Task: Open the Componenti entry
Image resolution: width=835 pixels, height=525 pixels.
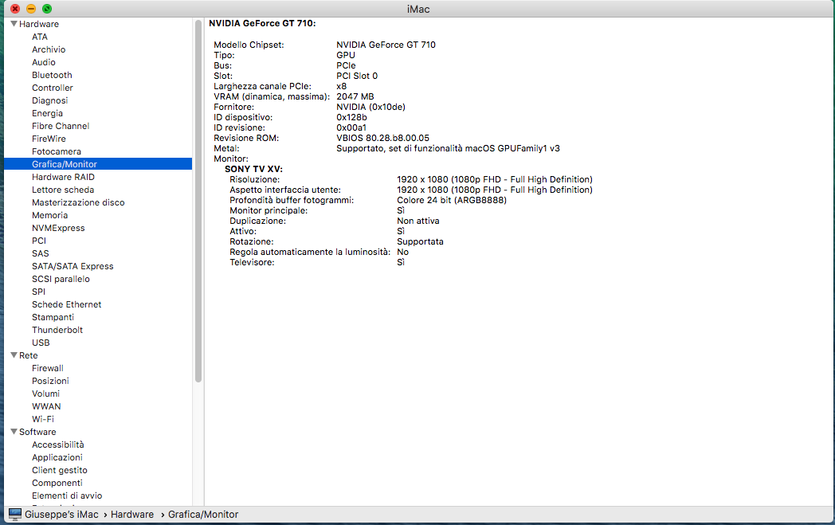Action: [x=57, y=483]
